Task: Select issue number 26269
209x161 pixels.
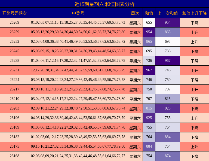Action: tap(14, 22)
